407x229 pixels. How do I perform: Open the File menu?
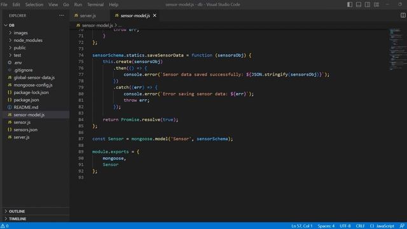pyautogui.click(x=4, y=4)
